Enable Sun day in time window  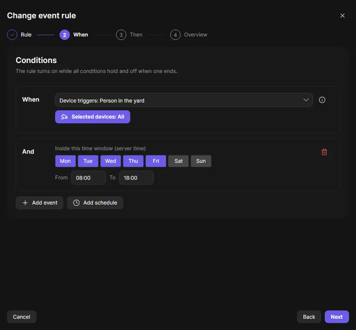(x=201, y=161)
